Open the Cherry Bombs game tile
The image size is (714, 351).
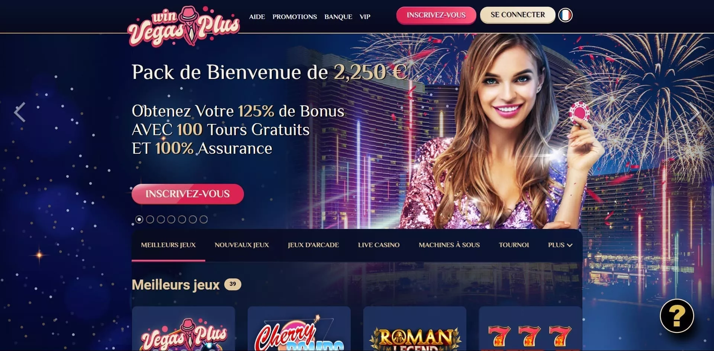tap(299, 329)
